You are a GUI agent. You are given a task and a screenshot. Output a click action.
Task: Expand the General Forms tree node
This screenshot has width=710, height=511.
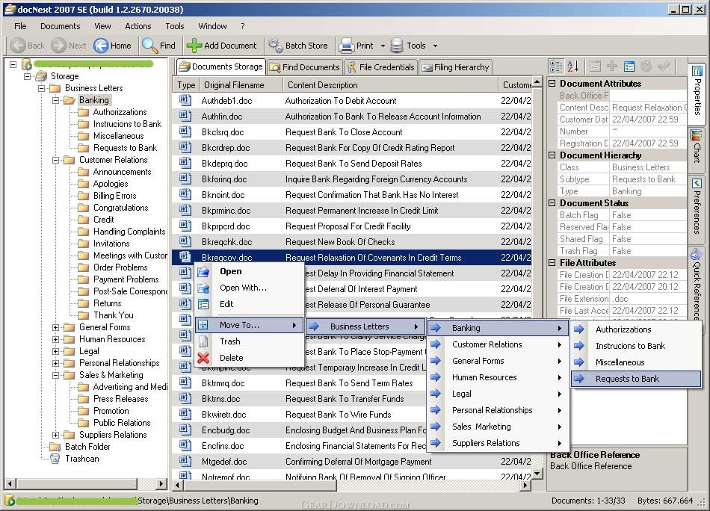(x=55, y=327)
